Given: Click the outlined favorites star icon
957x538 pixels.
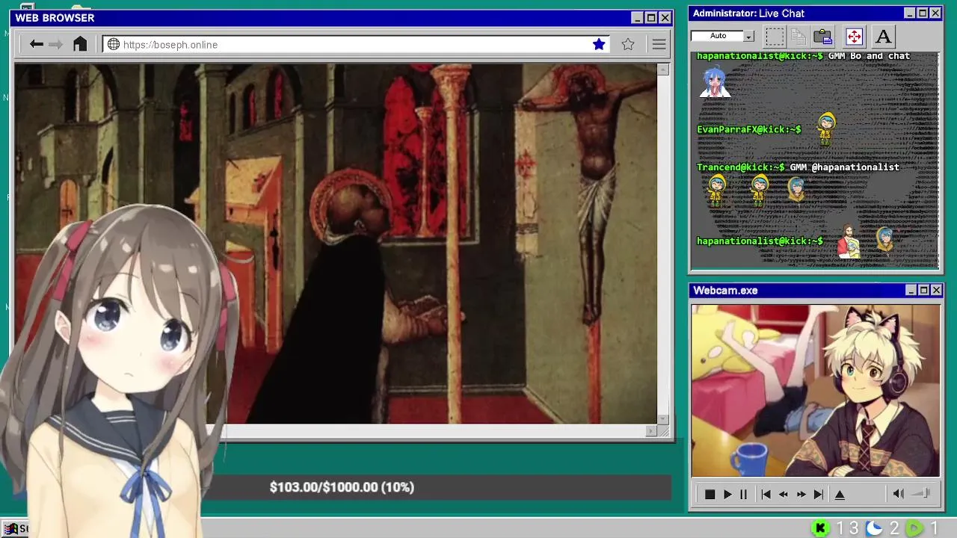Looking at the screenshot, I should [x=628, y=44].
